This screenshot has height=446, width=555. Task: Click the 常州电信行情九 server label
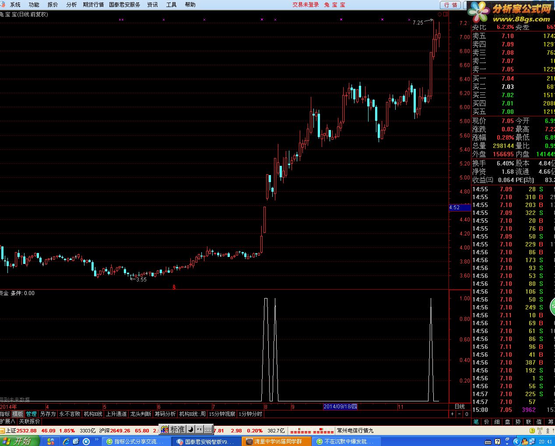point(355,431)
